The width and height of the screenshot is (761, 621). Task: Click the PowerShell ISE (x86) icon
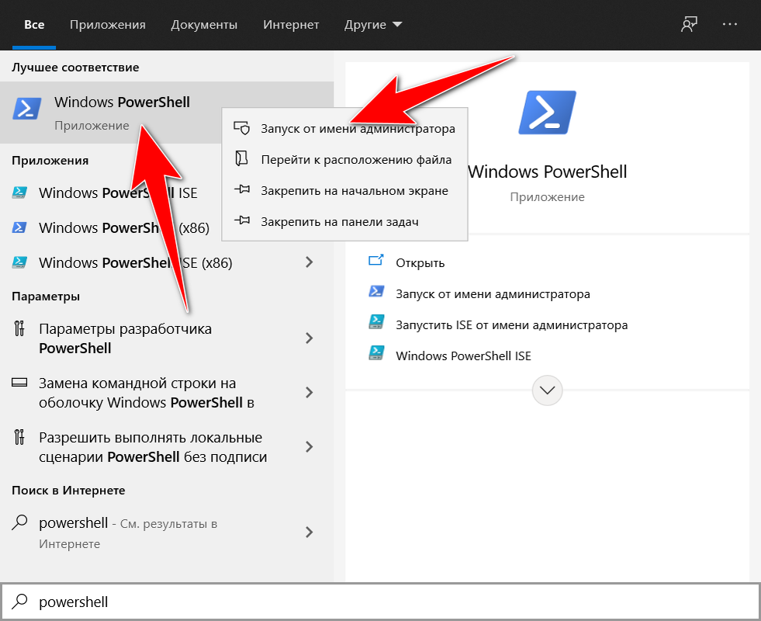point(19,262)
